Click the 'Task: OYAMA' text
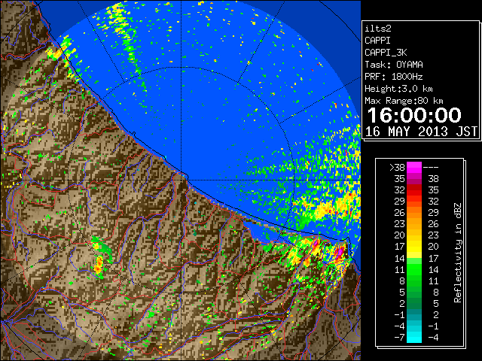Viewport: 482px width, 361px height. [x=394, y=65]
